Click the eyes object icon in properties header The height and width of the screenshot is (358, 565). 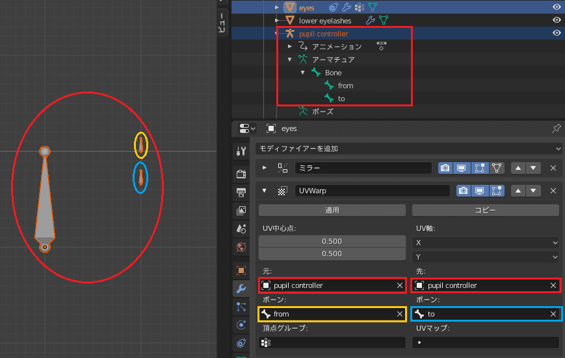pyautogui.click(x=271, y=128)
